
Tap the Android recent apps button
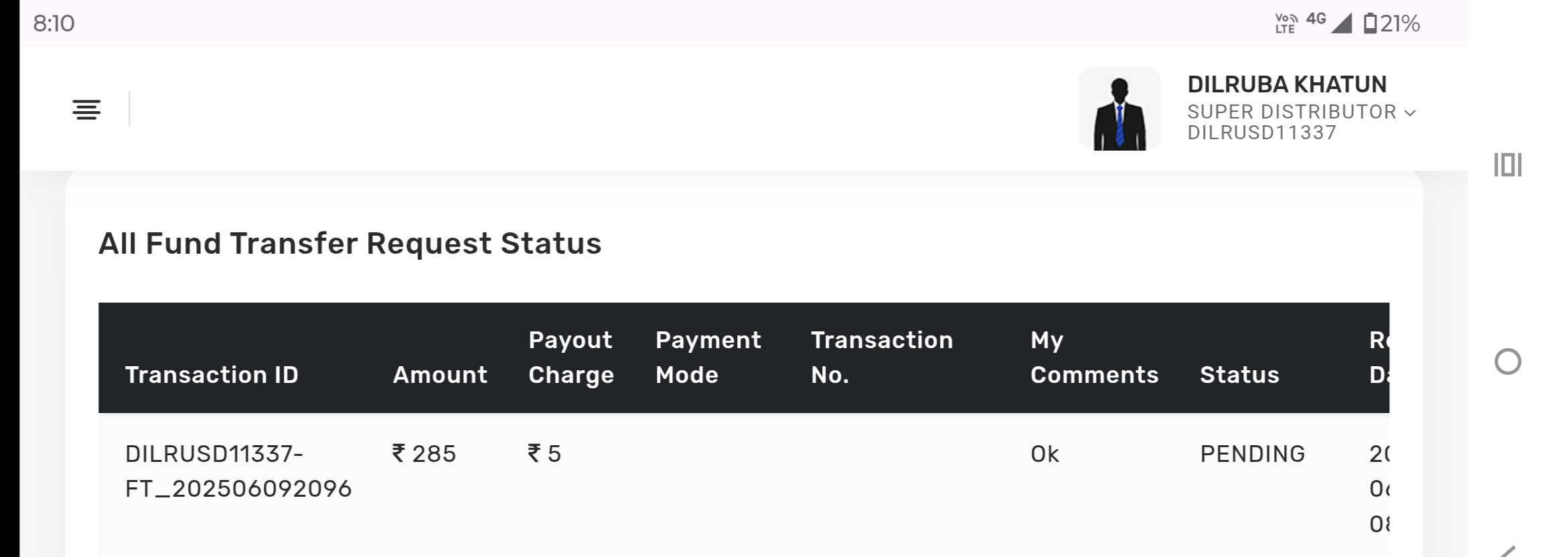pos(1508,165)
